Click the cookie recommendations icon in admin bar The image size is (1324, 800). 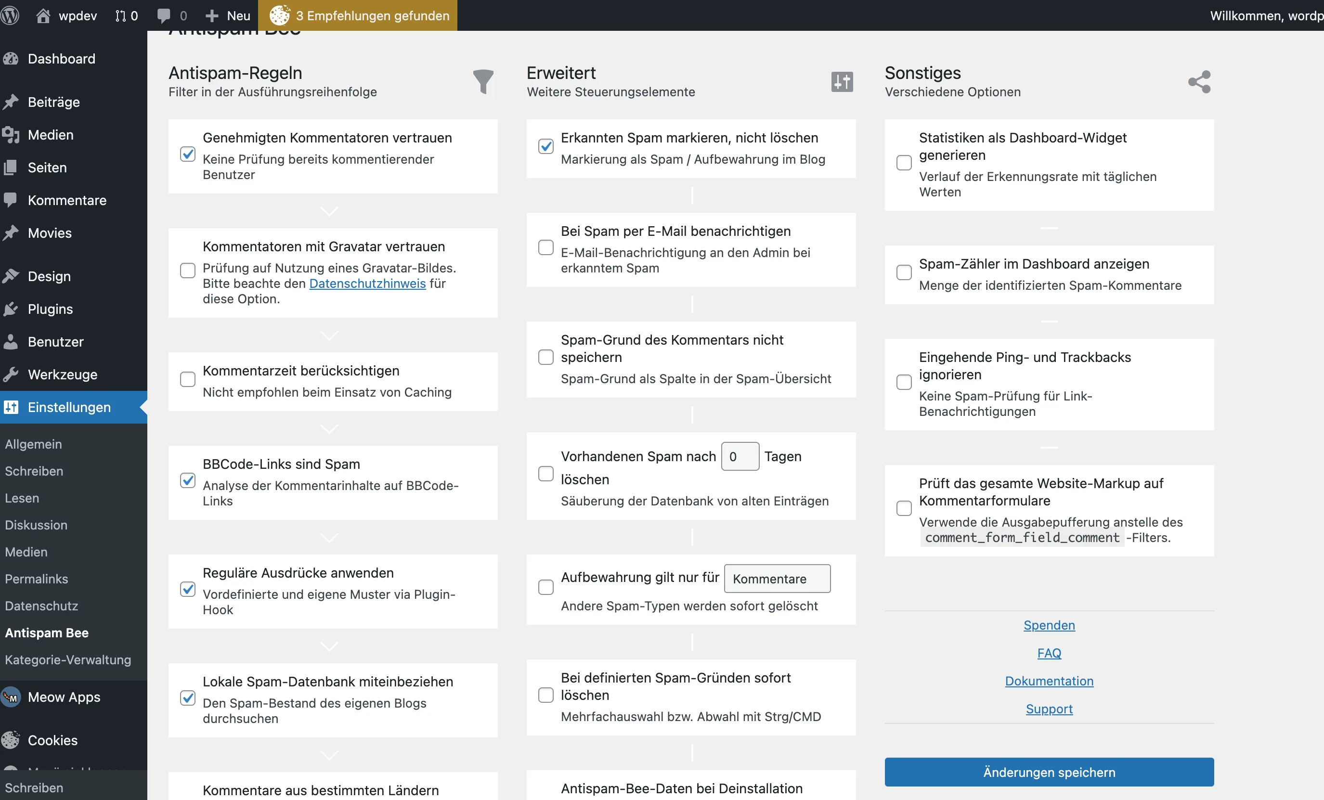279,15
